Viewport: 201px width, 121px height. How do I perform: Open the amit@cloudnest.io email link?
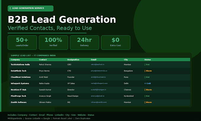pyautogui.click(x=98, y=77)
